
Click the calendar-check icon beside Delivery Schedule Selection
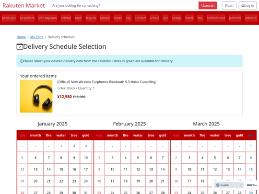point(20,46)
